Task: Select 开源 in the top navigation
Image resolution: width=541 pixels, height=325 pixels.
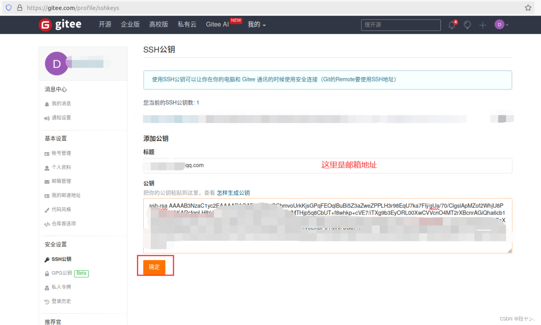Action: pos(105,24)
